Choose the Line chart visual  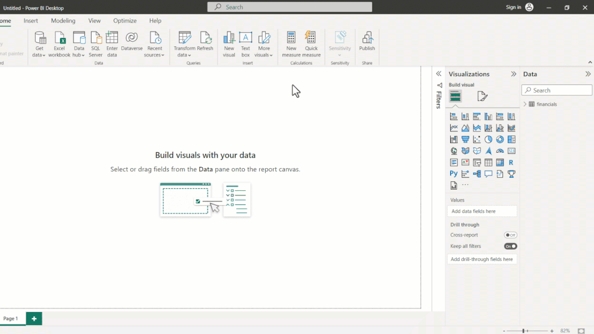454,128
